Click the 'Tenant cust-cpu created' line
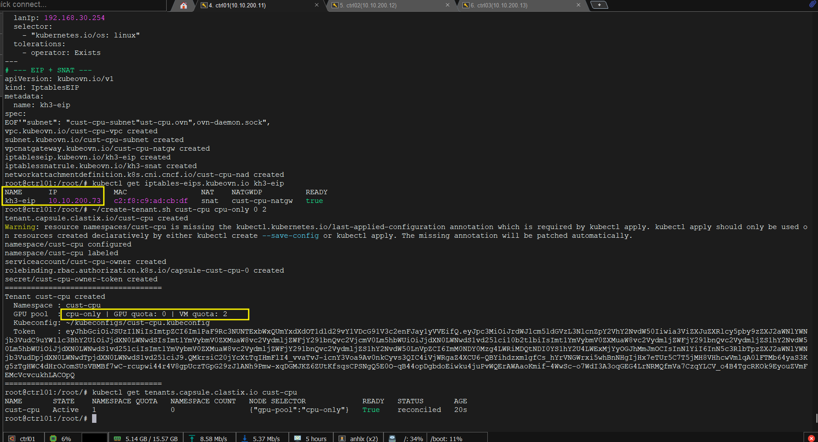The width and height of the screenshot is (818, 442). (x=55, y=297)
